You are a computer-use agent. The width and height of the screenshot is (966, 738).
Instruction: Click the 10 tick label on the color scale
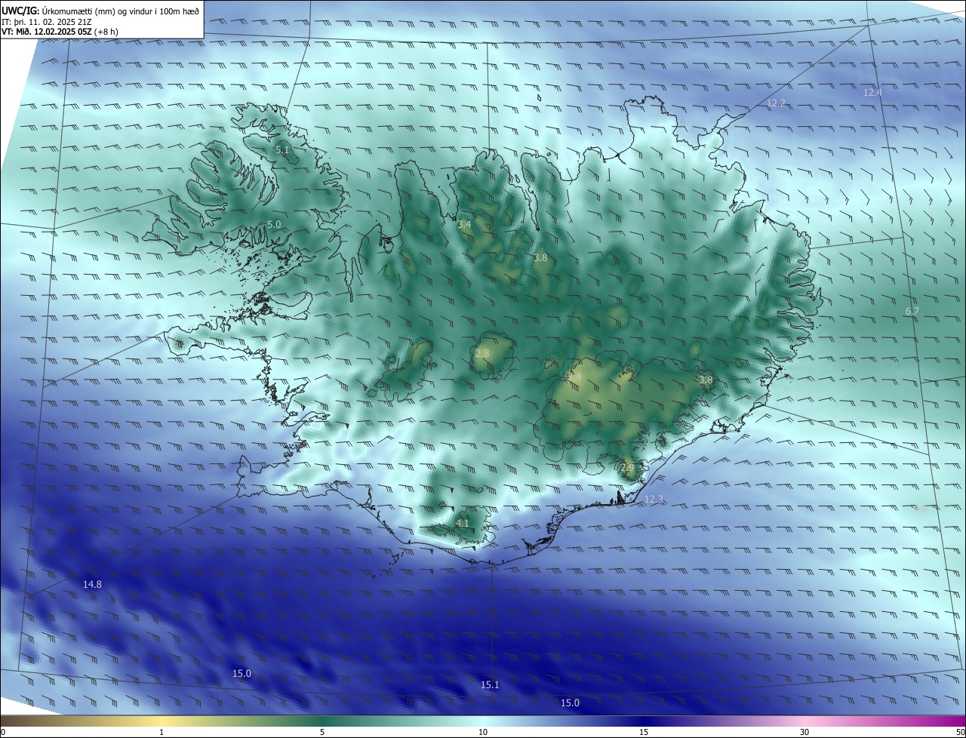pyautogui.click(x=483, y=732)
